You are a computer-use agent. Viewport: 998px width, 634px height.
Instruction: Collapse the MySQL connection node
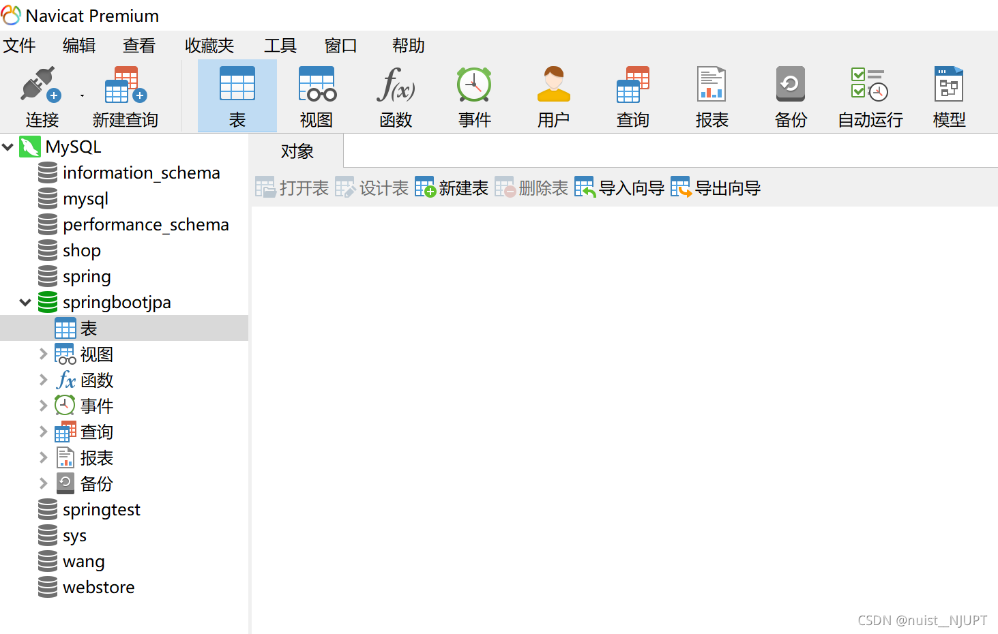pos(8,147)
